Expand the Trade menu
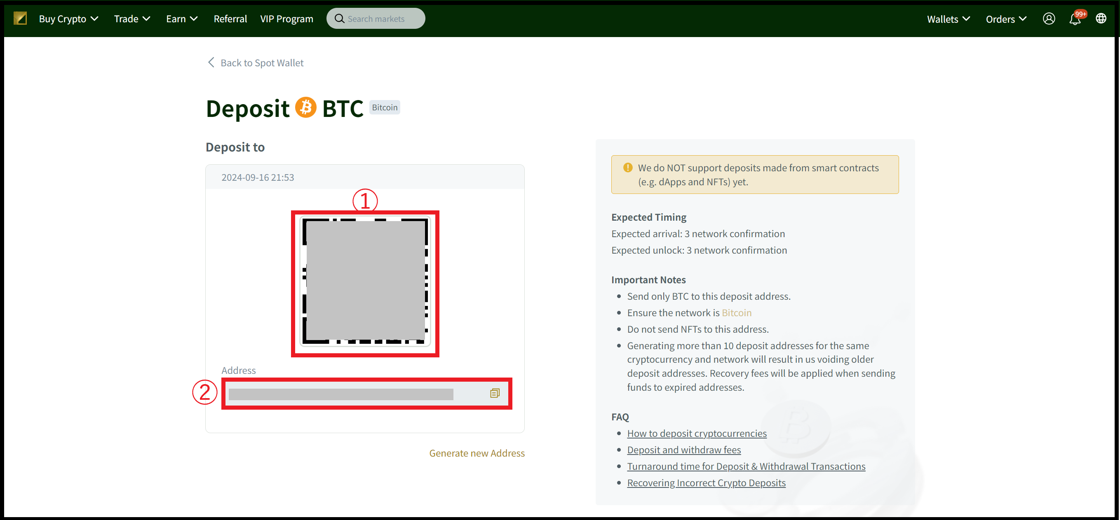This screenshot has width=1120, height=520. pos(132,19)
